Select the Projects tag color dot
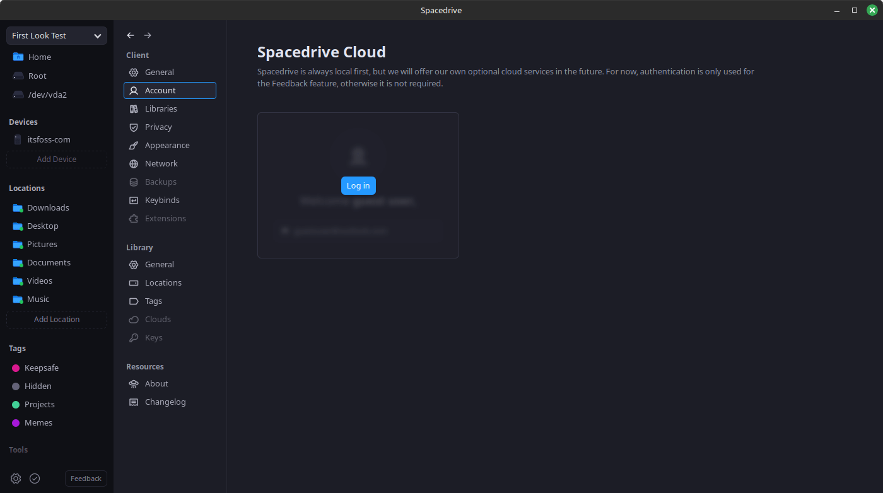The width and height of the screenshot is (883, 493). coord(16,404)
